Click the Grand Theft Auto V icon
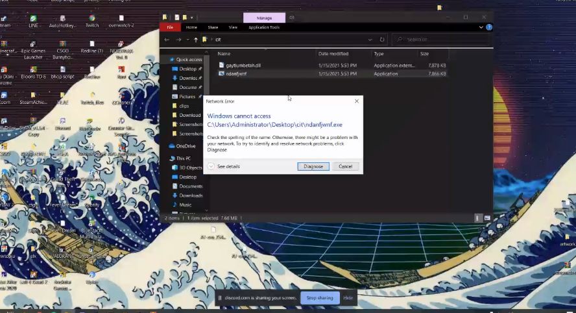 point(62,179)
